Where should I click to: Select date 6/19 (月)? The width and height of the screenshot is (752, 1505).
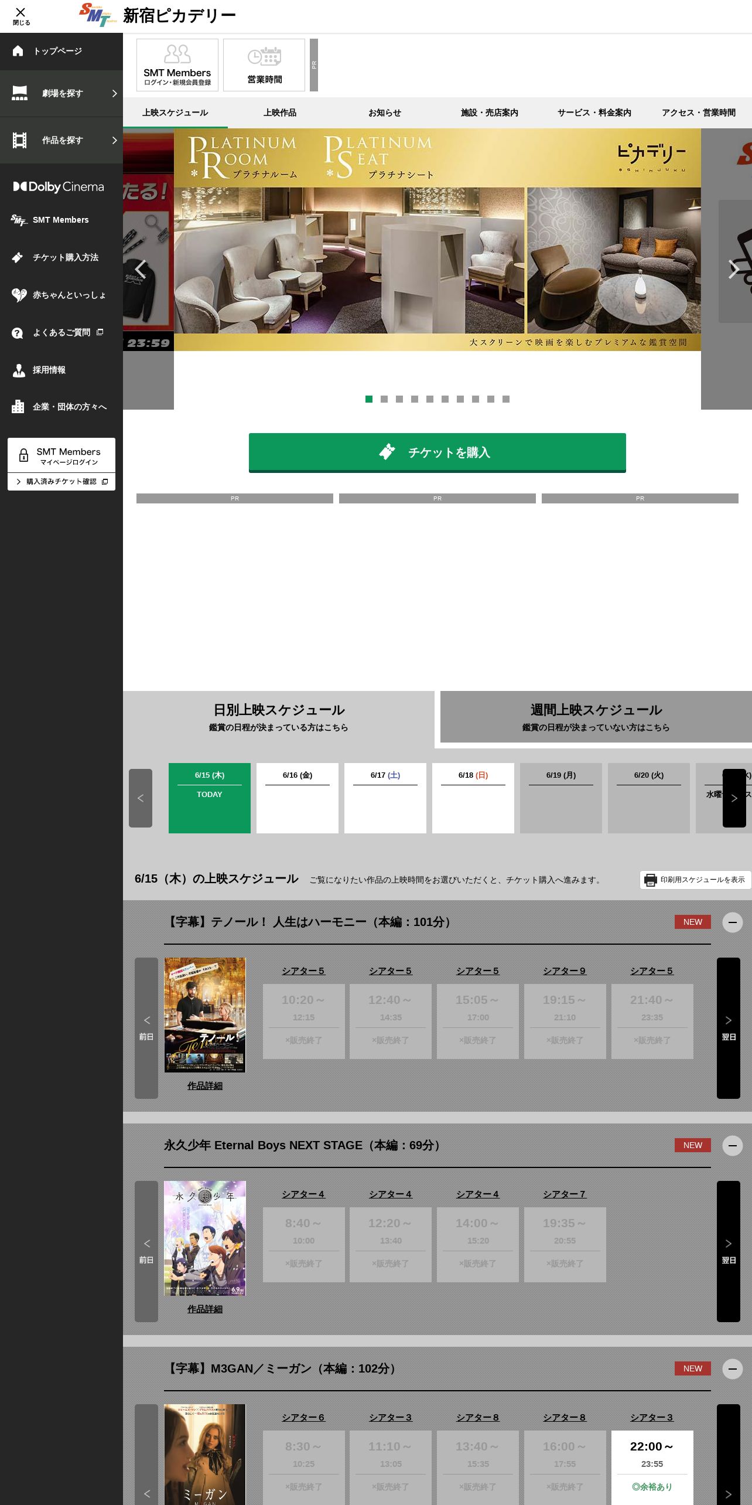click(x=561, y=798)
